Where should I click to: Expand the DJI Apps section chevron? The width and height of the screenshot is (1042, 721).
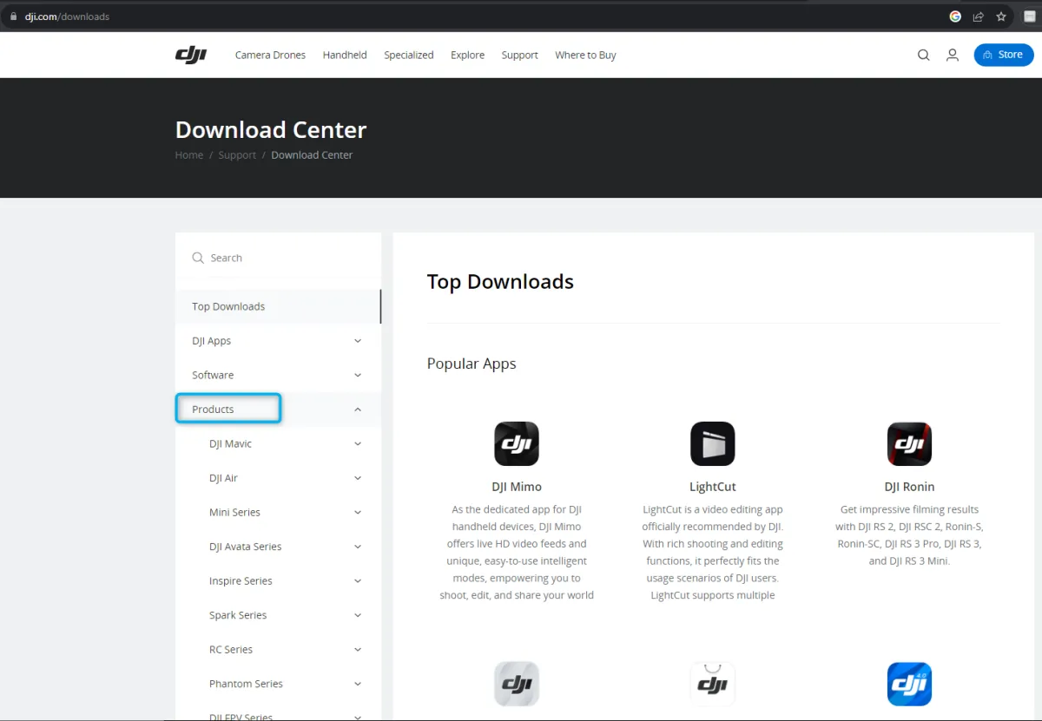358,341
